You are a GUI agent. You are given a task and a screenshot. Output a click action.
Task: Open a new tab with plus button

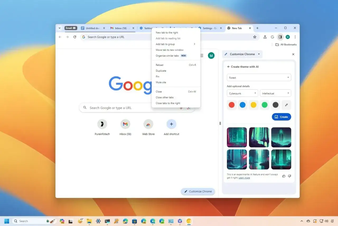257,28
